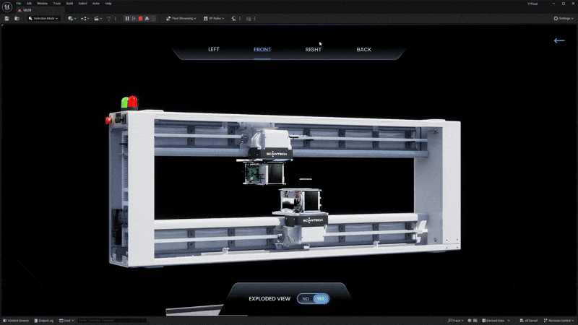Open the Pixel Streaming dropdown
578x325 pixels.
point(181,18)
